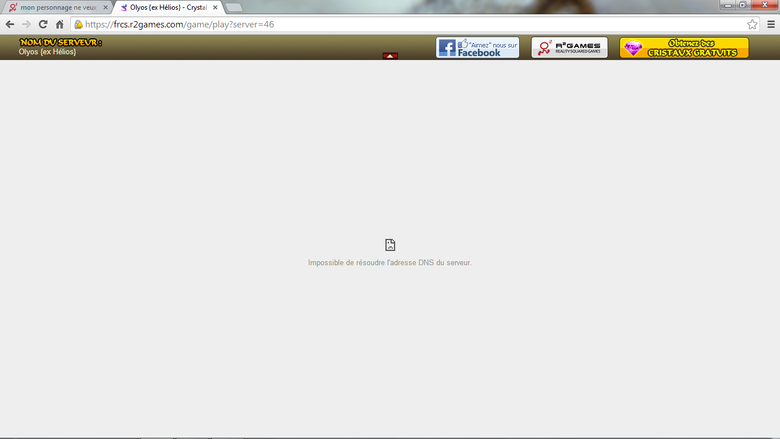Click the 'Aimez nous sur Facebook' button
The width and height of the screenshot is (780, 439).
click(477, 47)
